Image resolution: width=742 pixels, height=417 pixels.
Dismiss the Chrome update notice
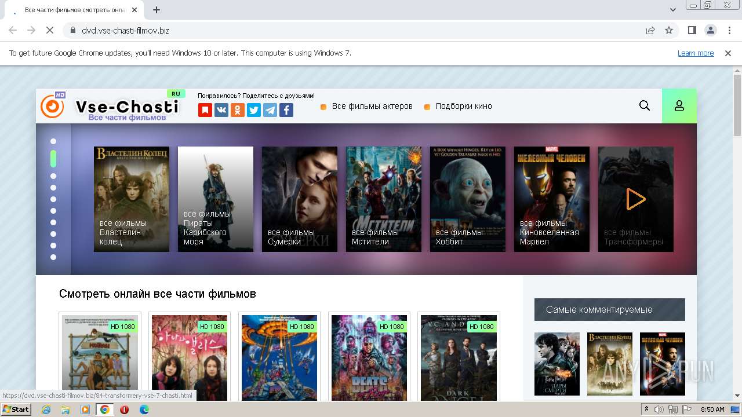tap(728, 53)
